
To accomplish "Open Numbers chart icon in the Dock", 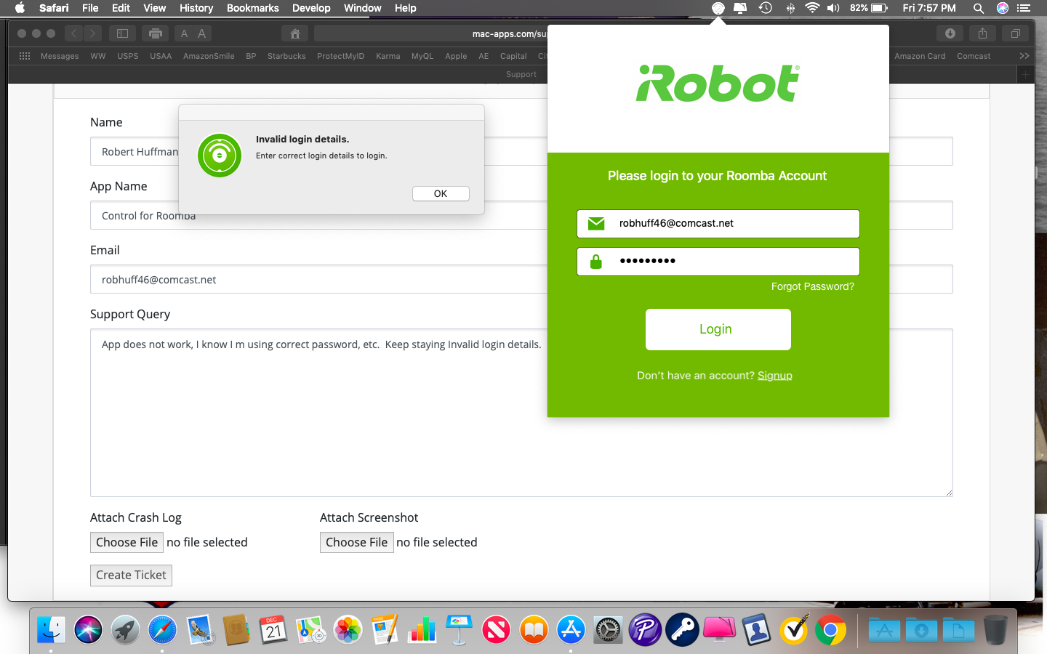I will (422, 630).
